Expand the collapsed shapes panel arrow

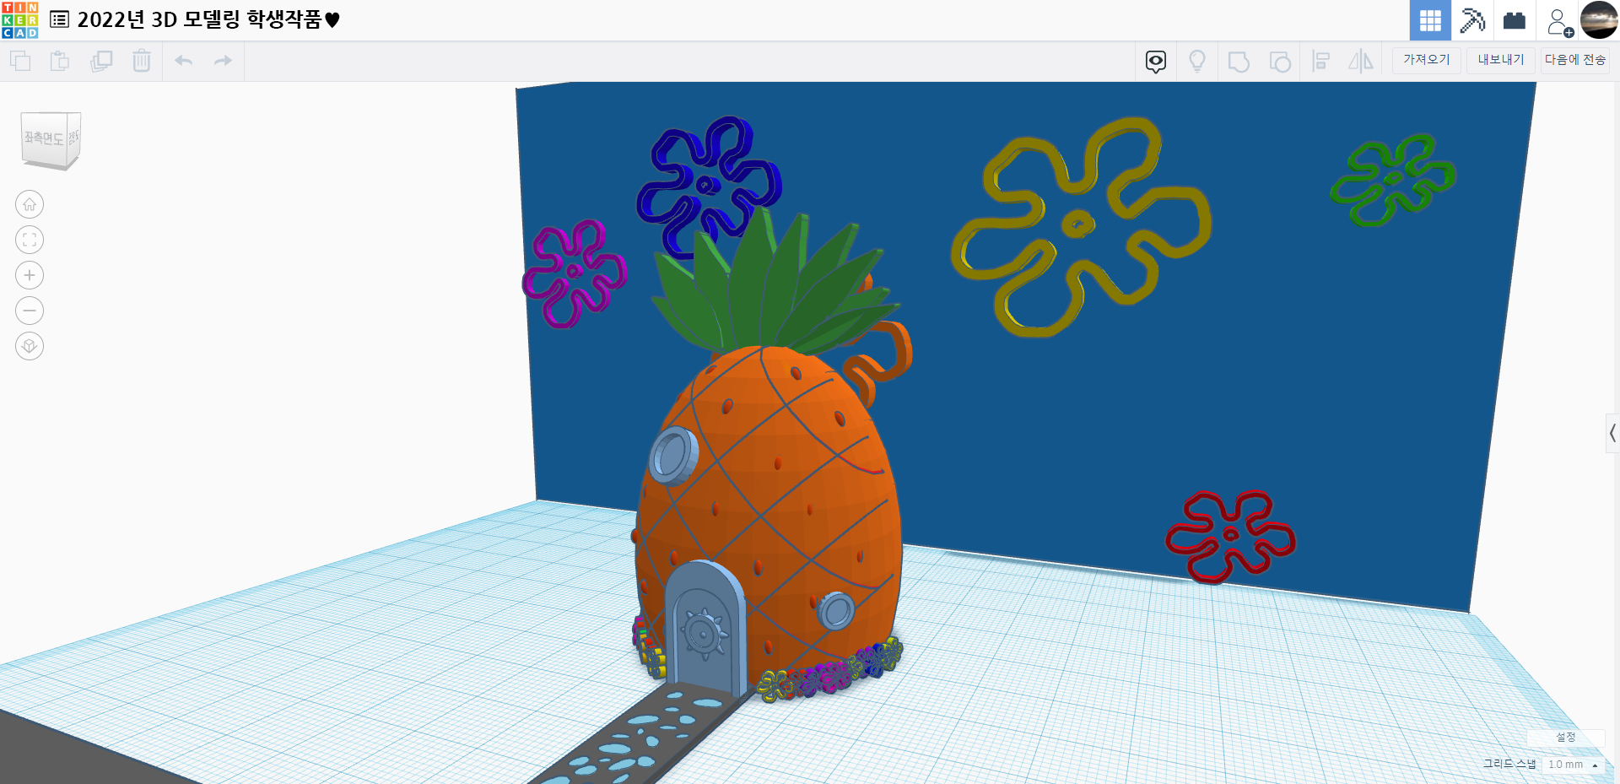pos(1612,434)
